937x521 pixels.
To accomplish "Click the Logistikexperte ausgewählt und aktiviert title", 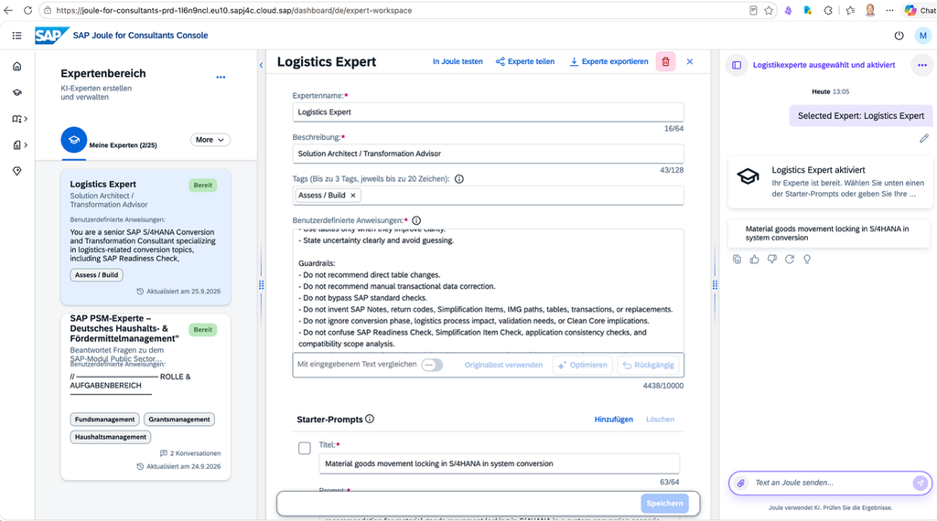I will click(x=824, y=65).
